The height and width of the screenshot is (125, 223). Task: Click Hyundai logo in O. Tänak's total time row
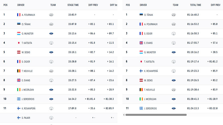coord(174,15)
